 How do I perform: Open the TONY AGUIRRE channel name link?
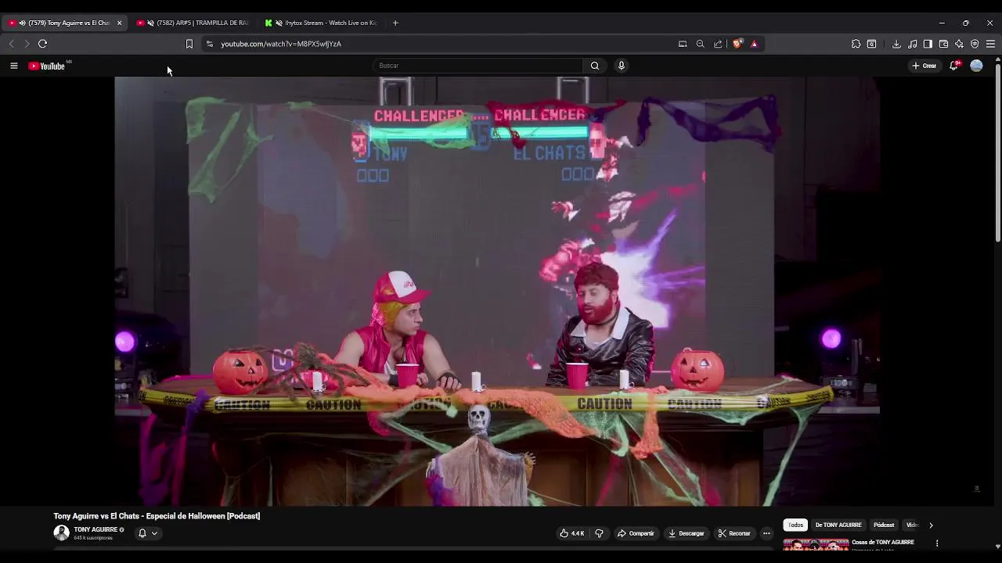tap(96, 529)
